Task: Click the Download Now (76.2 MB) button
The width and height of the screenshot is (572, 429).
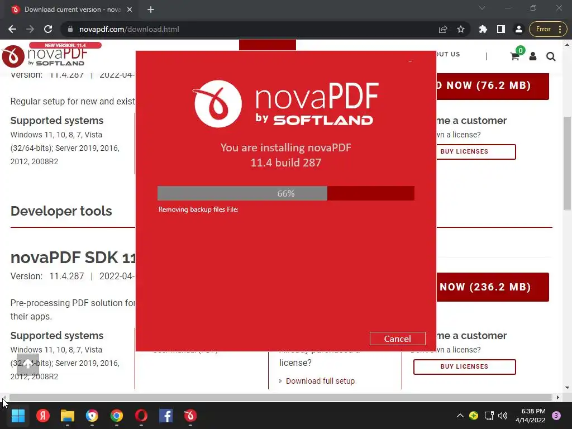Action: (x=493, y=86)
